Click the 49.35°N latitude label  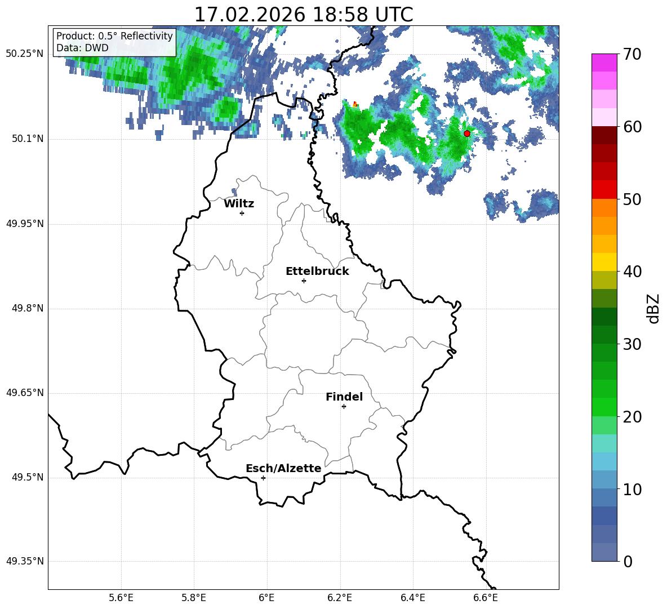pos(25,561)
